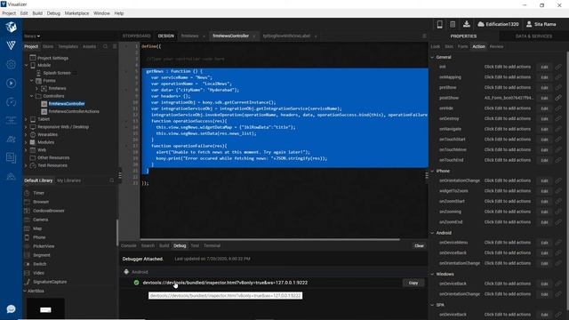Click the Default Library vertical scrollbar
This screenshot has width=569, height=320.
point(116,232)
